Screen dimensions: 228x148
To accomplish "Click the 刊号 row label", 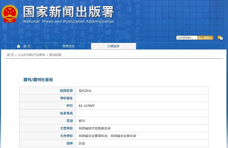I will (69, 106).
